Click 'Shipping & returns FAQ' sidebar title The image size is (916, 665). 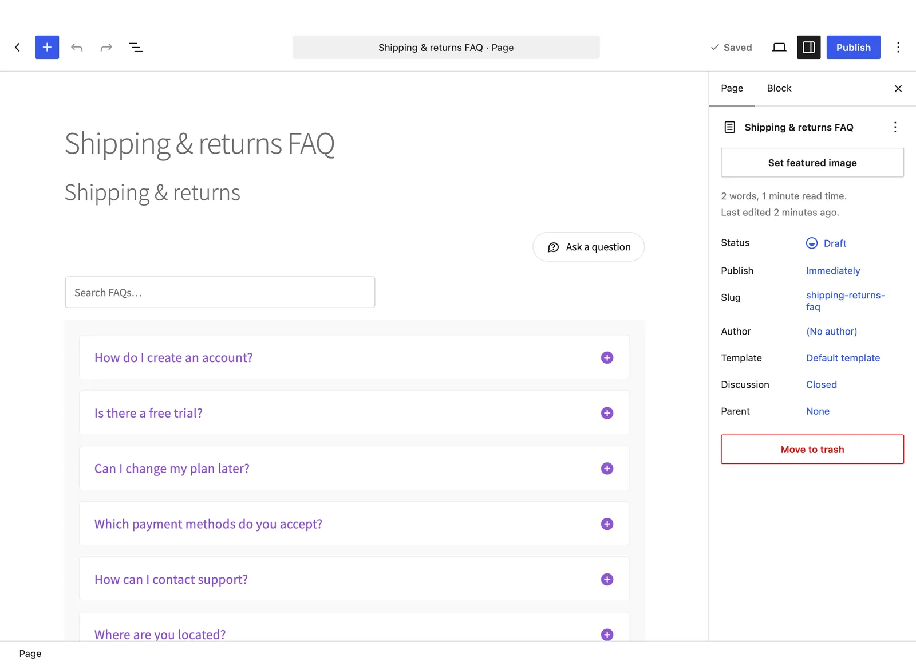(799, 127)
